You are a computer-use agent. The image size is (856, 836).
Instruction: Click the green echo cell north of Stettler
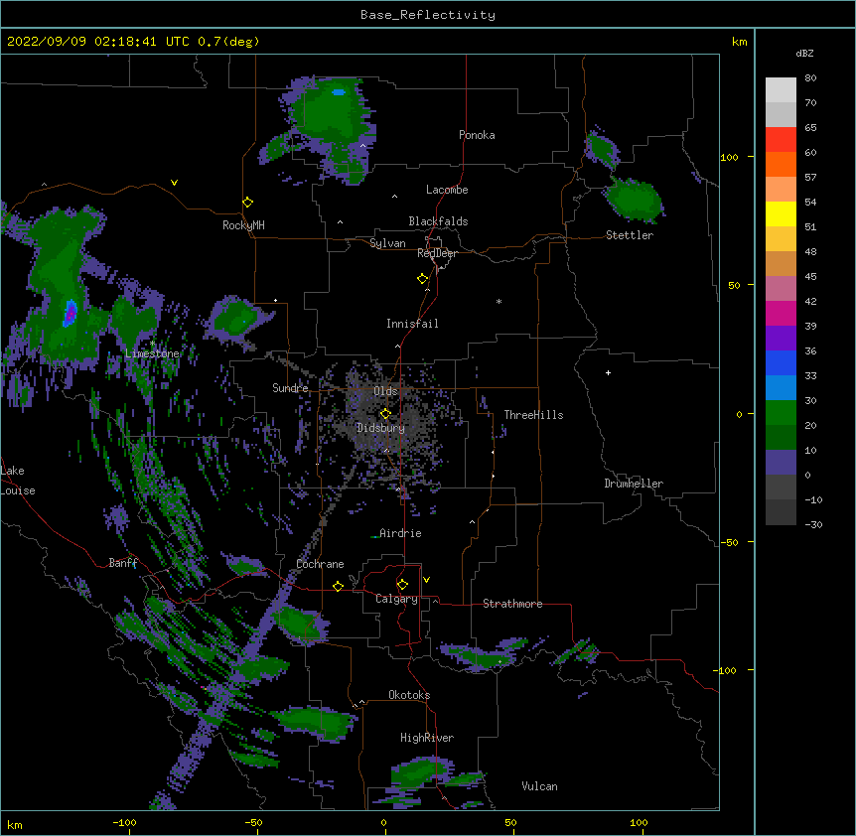pyautogui.click(x=634, y=200)
